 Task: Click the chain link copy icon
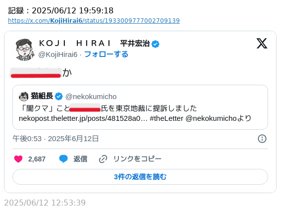103,159
